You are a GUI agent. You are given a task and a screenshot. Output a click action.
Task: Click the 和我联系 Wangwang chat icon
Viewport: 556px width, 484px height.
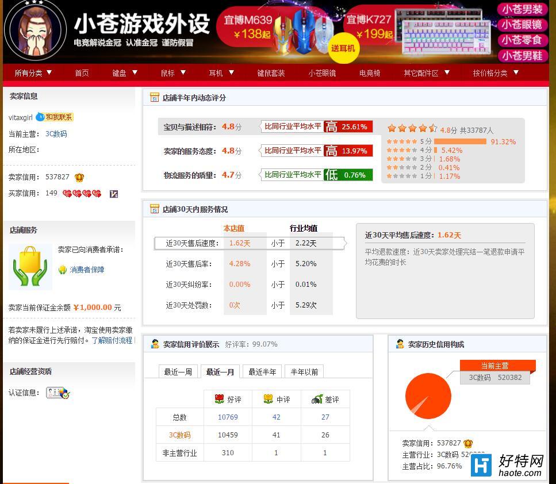coord(55,117)
